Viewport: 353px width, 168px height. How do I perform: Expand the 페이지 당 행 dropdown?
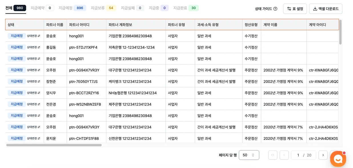click(249, 155)
